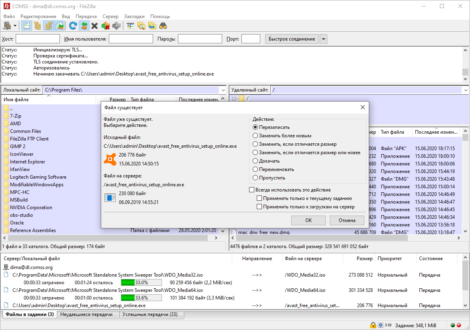Choose the Докачать radio option
Image resolution: width=470 pixels, height=330 pixels.
[266, 161]
